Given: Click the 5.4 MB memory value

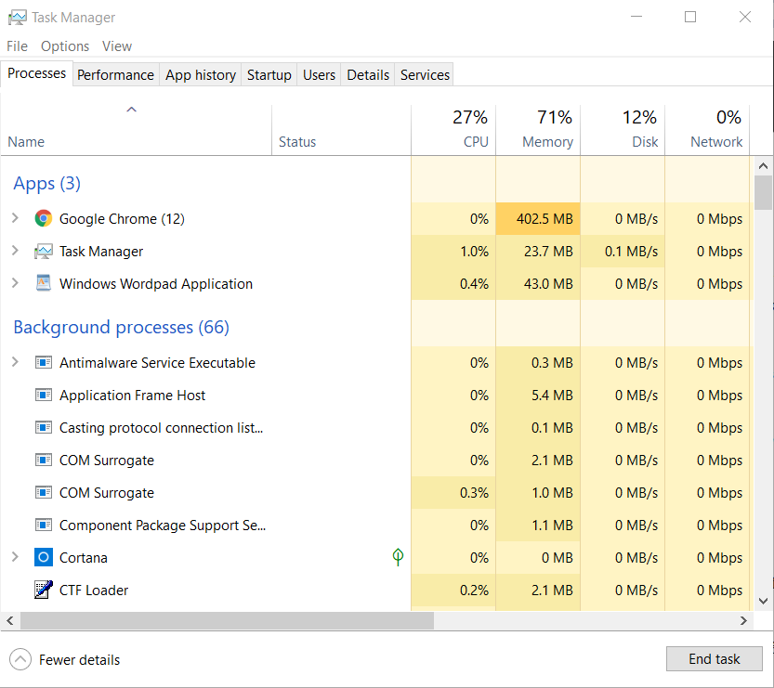Looking at the screenshot, I should coord(552,396).
